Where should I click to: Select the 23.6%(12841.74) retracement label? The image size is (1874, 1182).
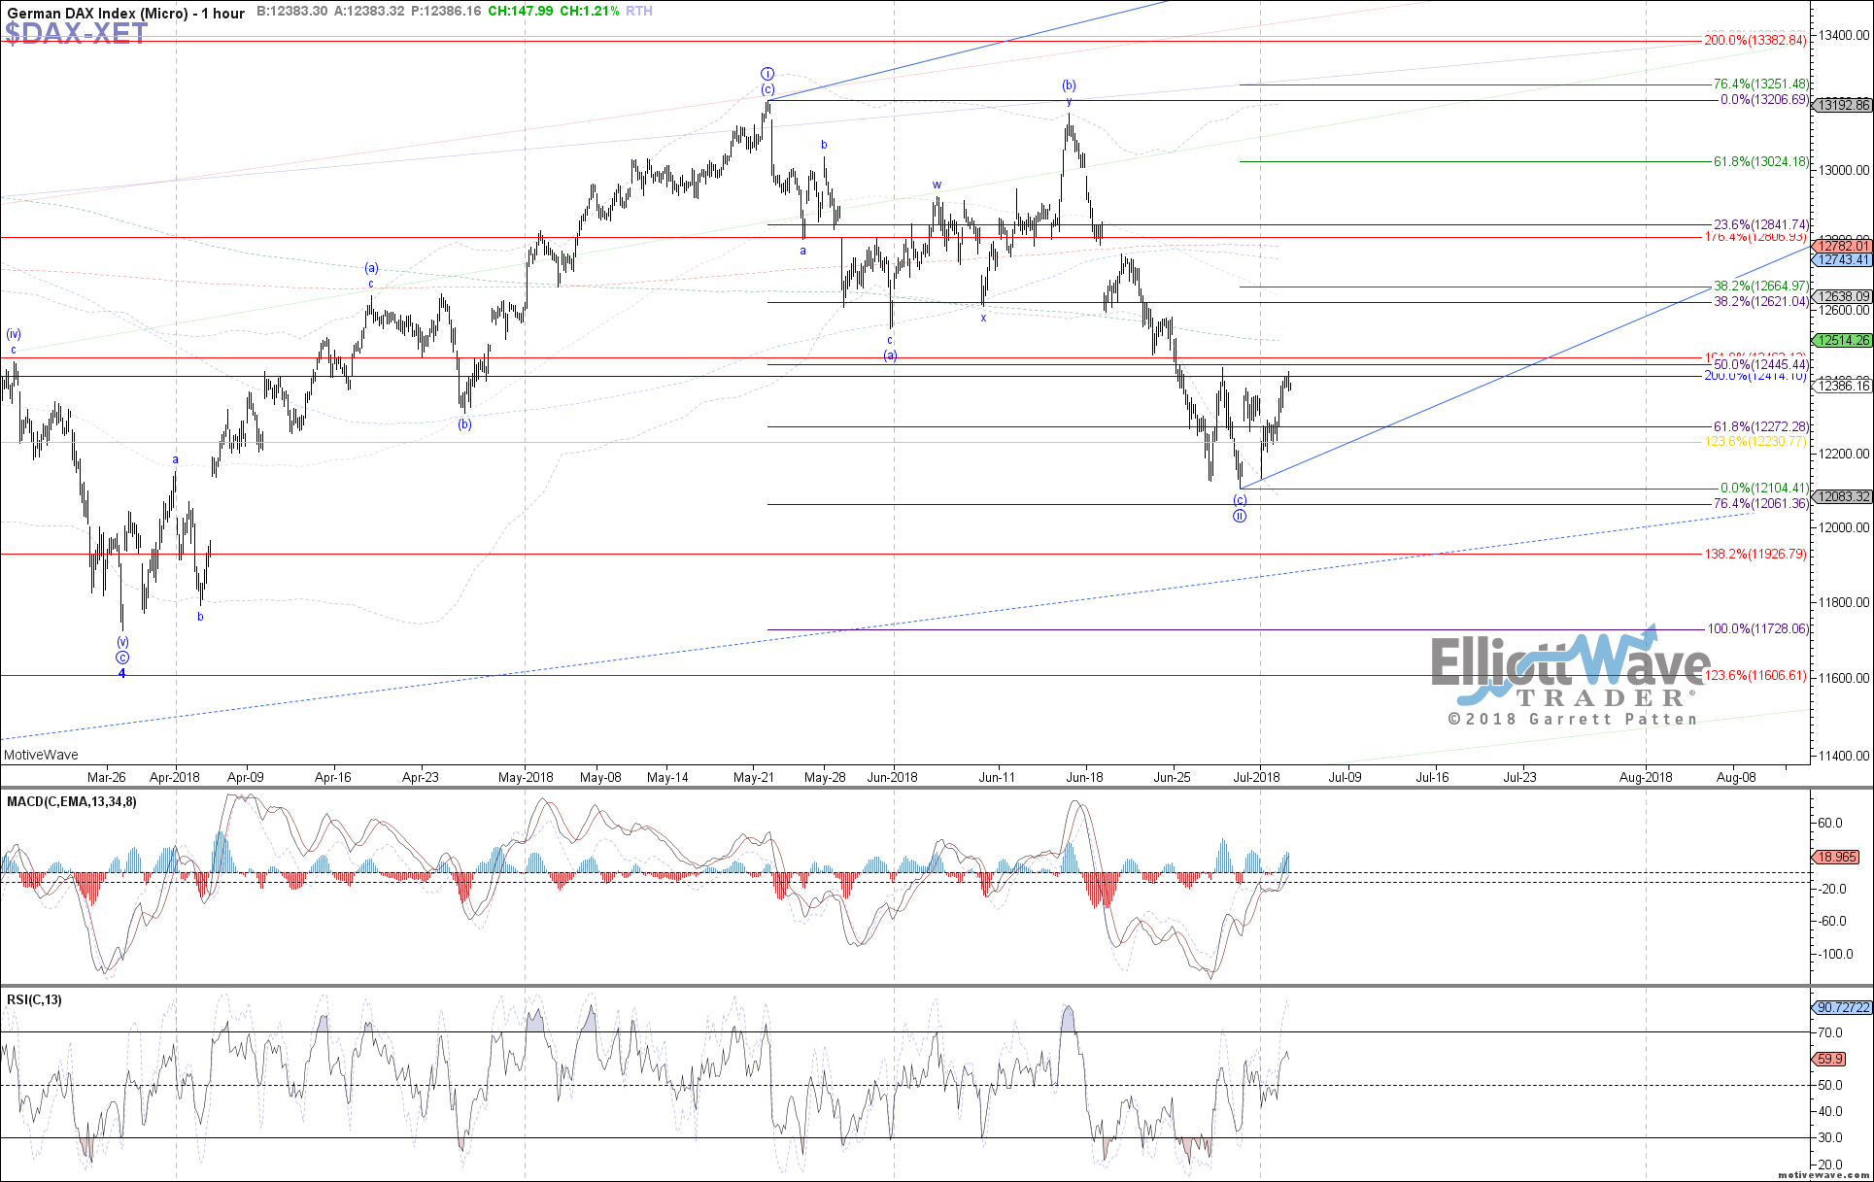point(1761,224)
